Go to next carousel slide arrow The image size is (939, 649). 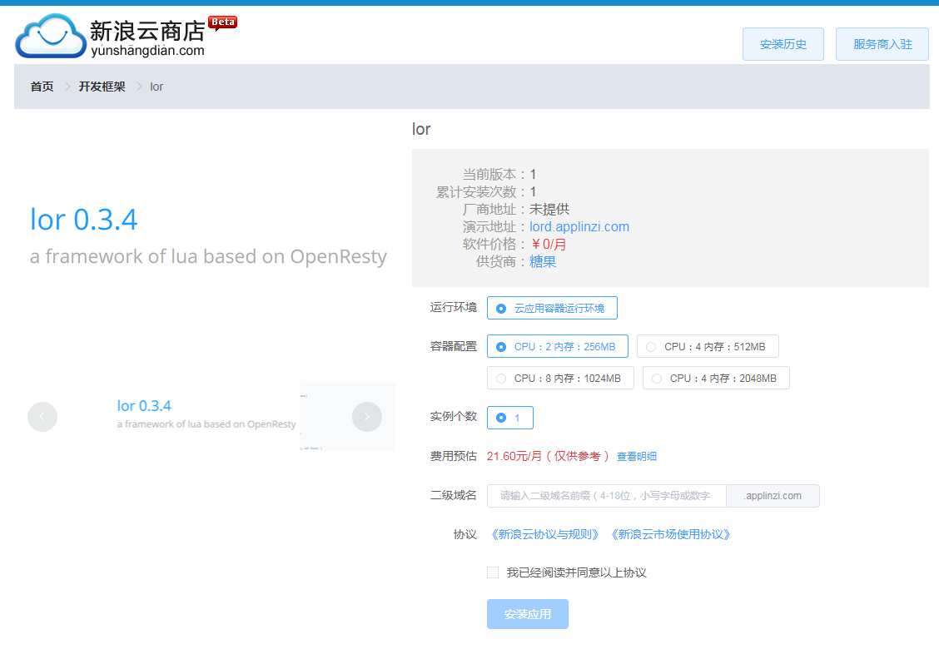(367, 417)
